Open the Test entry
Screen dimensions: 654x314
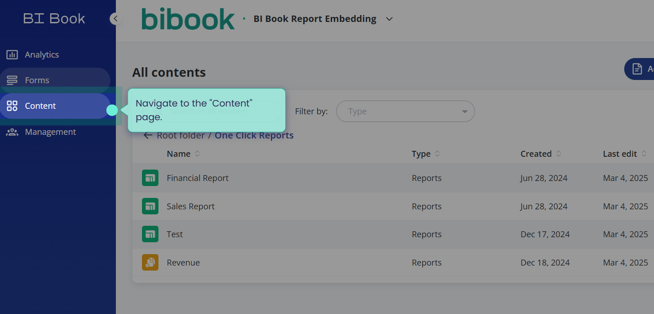(174, 234)
